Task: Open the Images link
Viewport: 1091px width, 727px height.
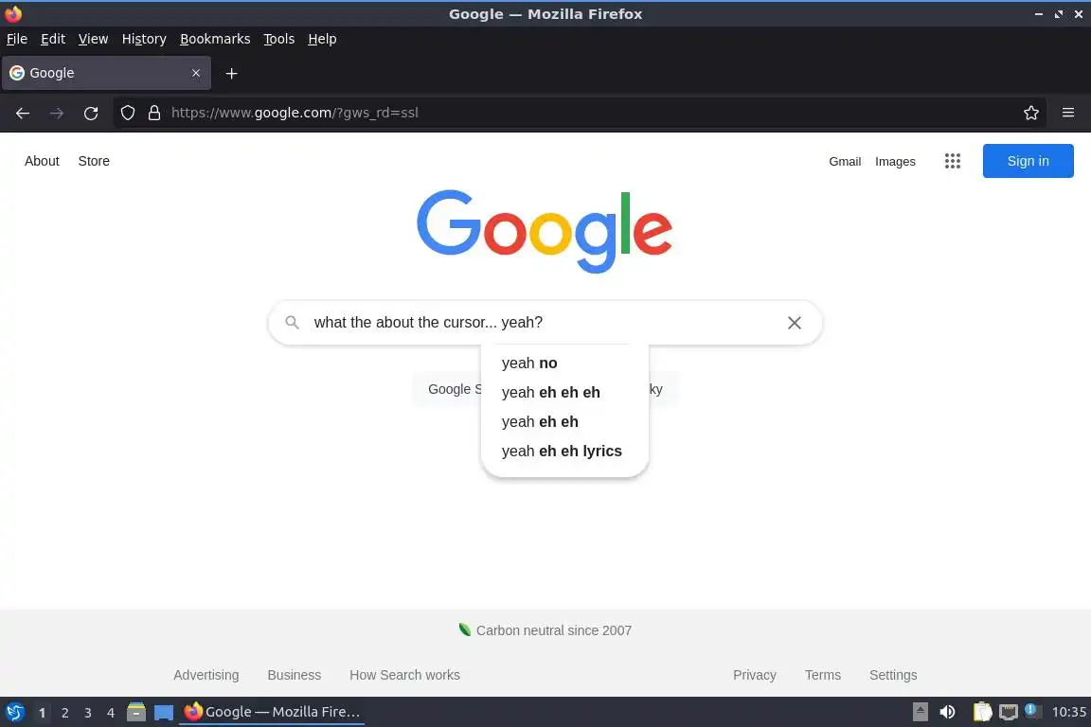Action: pos(895,162)
